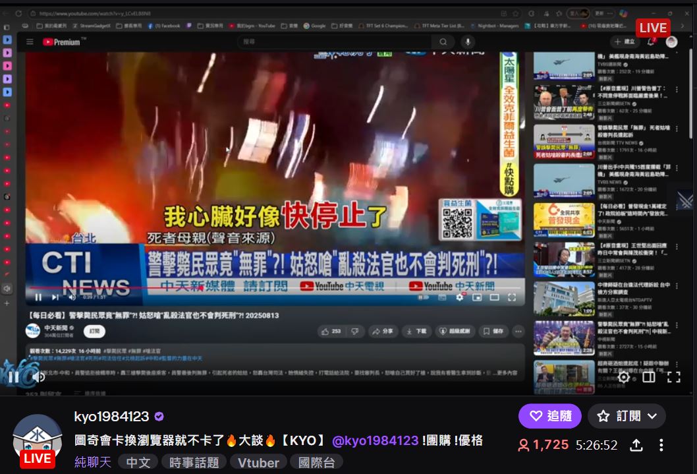Click the Twitch share upload icon
This screenshot has height=474, width=697.
[636, 444]
